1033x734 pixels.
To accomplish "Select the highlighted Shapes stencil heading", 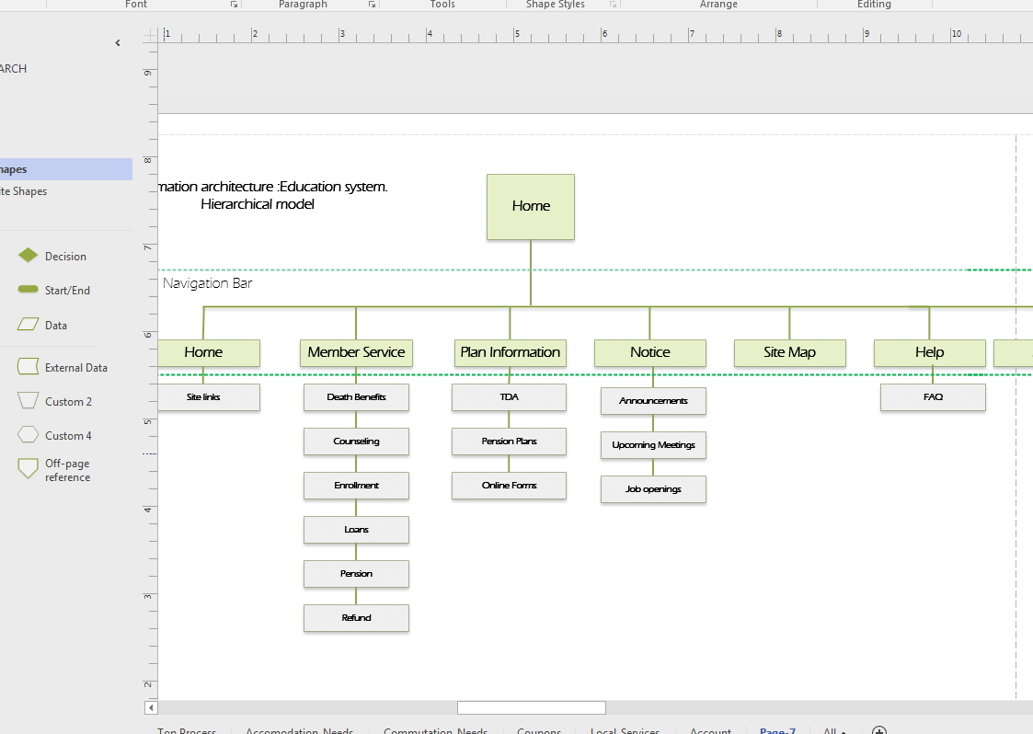I will click(66, 169).
